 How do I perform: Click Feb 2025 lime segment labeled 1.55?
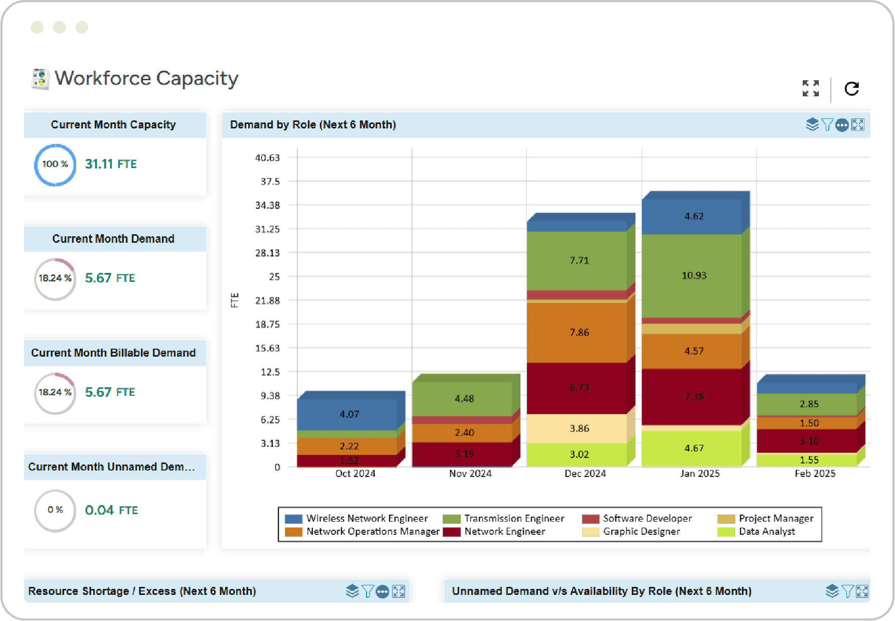(x=807, y=460)
